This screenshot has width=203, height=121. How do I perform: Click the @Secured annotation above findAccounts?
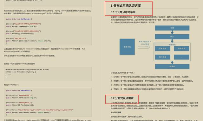tap(23, 31)
